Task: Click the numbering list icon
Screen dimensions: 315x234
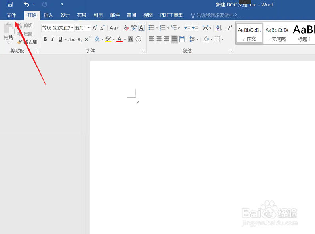Action: pos(163,28)
